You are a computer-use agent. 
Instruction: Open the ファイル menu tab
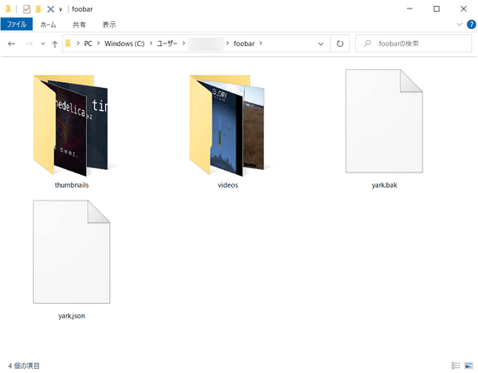coord(16,25)
